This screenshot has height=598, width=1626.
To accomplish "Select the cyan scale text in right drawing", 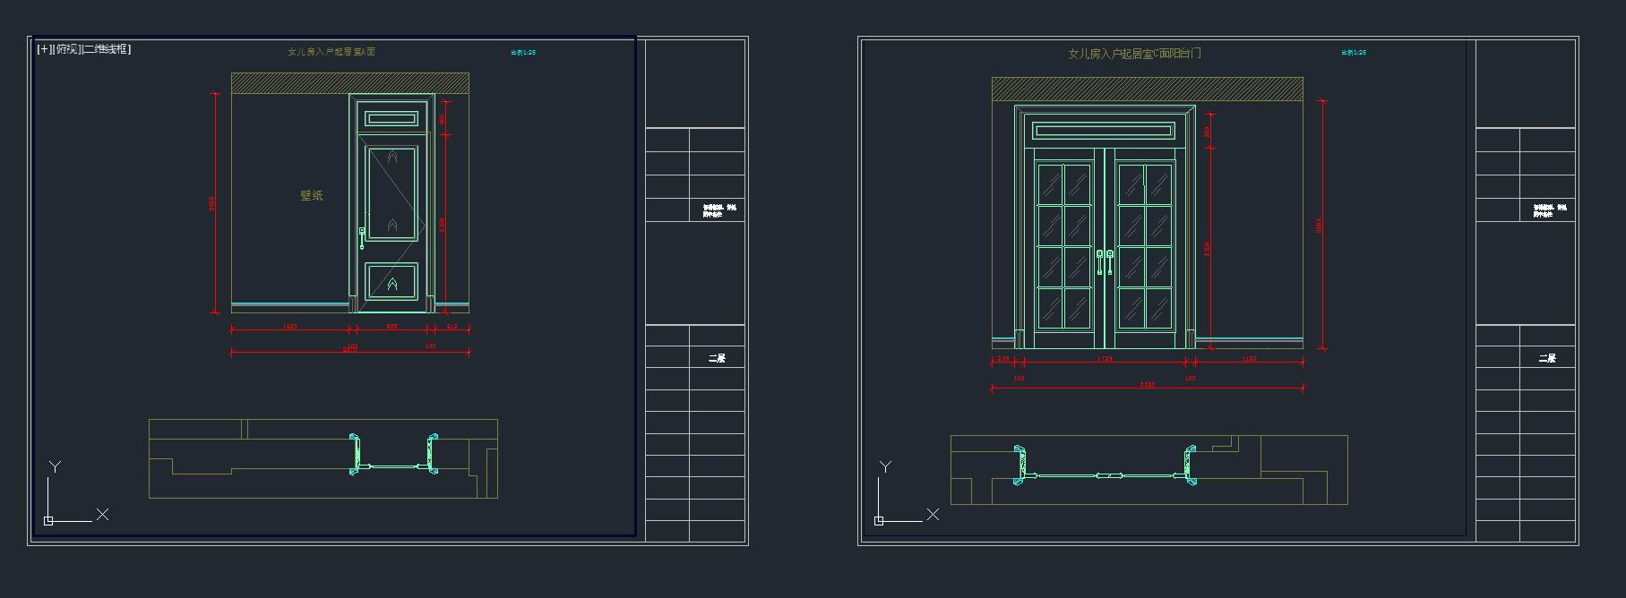I will 1353,53.
